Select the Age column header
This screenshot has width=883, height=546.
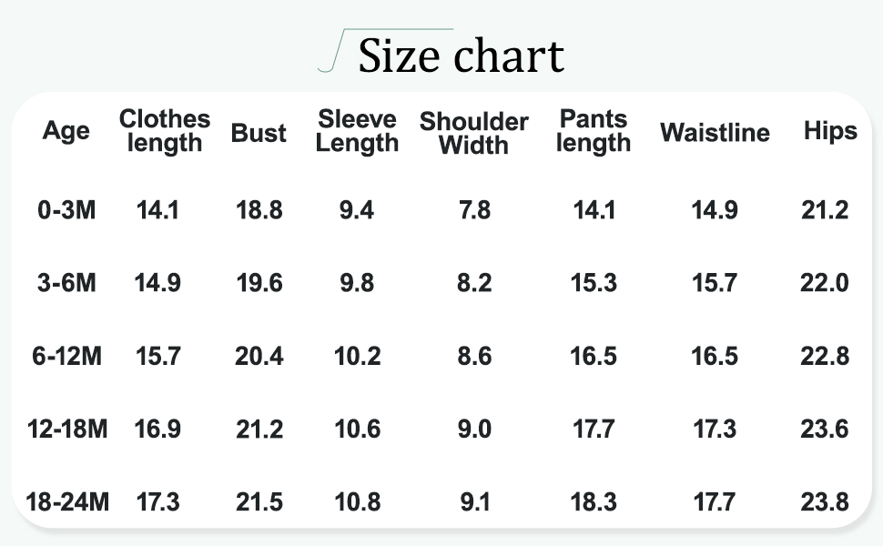pos(66,131)
